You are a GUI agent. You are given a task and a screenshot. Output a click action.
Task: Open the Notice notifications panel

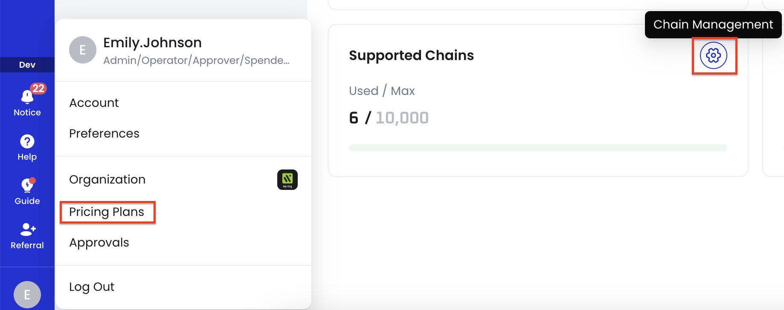27,99
